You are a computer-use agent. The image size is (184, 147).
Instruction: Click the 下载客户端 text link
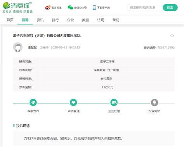[103, 8]
